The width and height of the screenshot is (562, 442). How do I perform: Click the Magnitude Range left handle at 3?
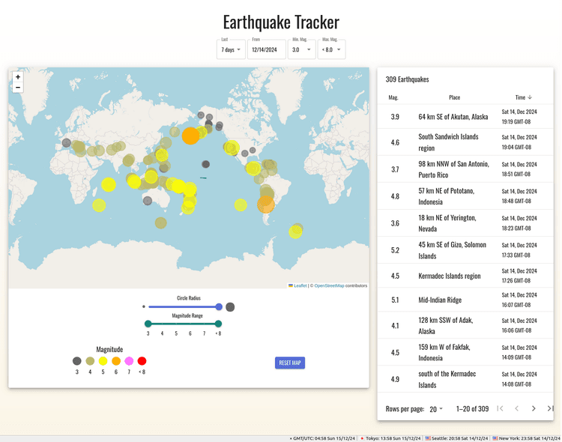148,324
